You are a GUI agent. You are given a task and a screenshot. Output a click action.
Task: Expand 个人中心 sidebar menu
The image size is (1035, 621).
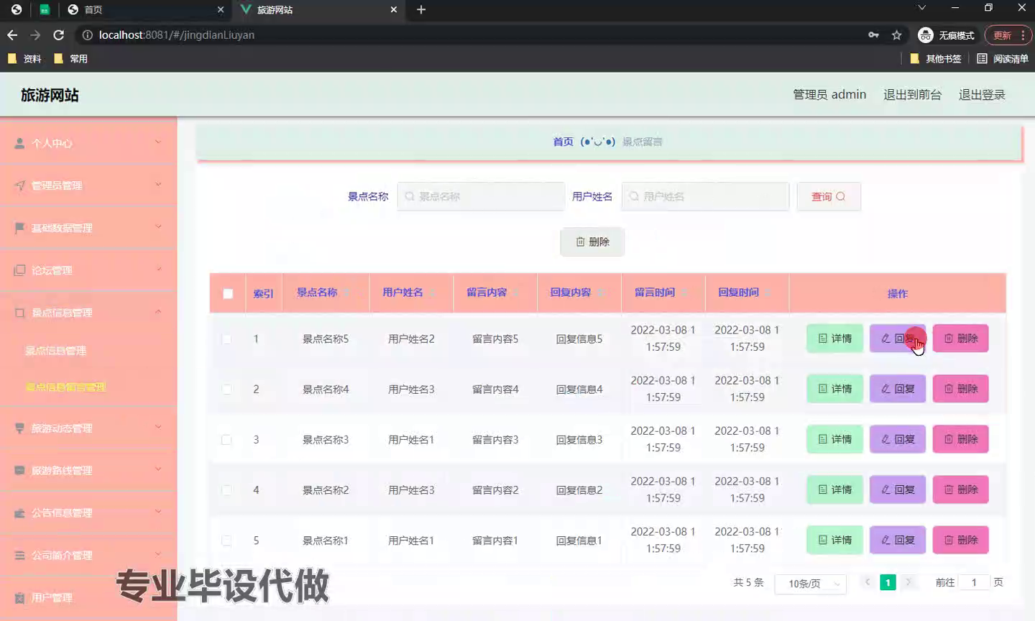point(88,143)
